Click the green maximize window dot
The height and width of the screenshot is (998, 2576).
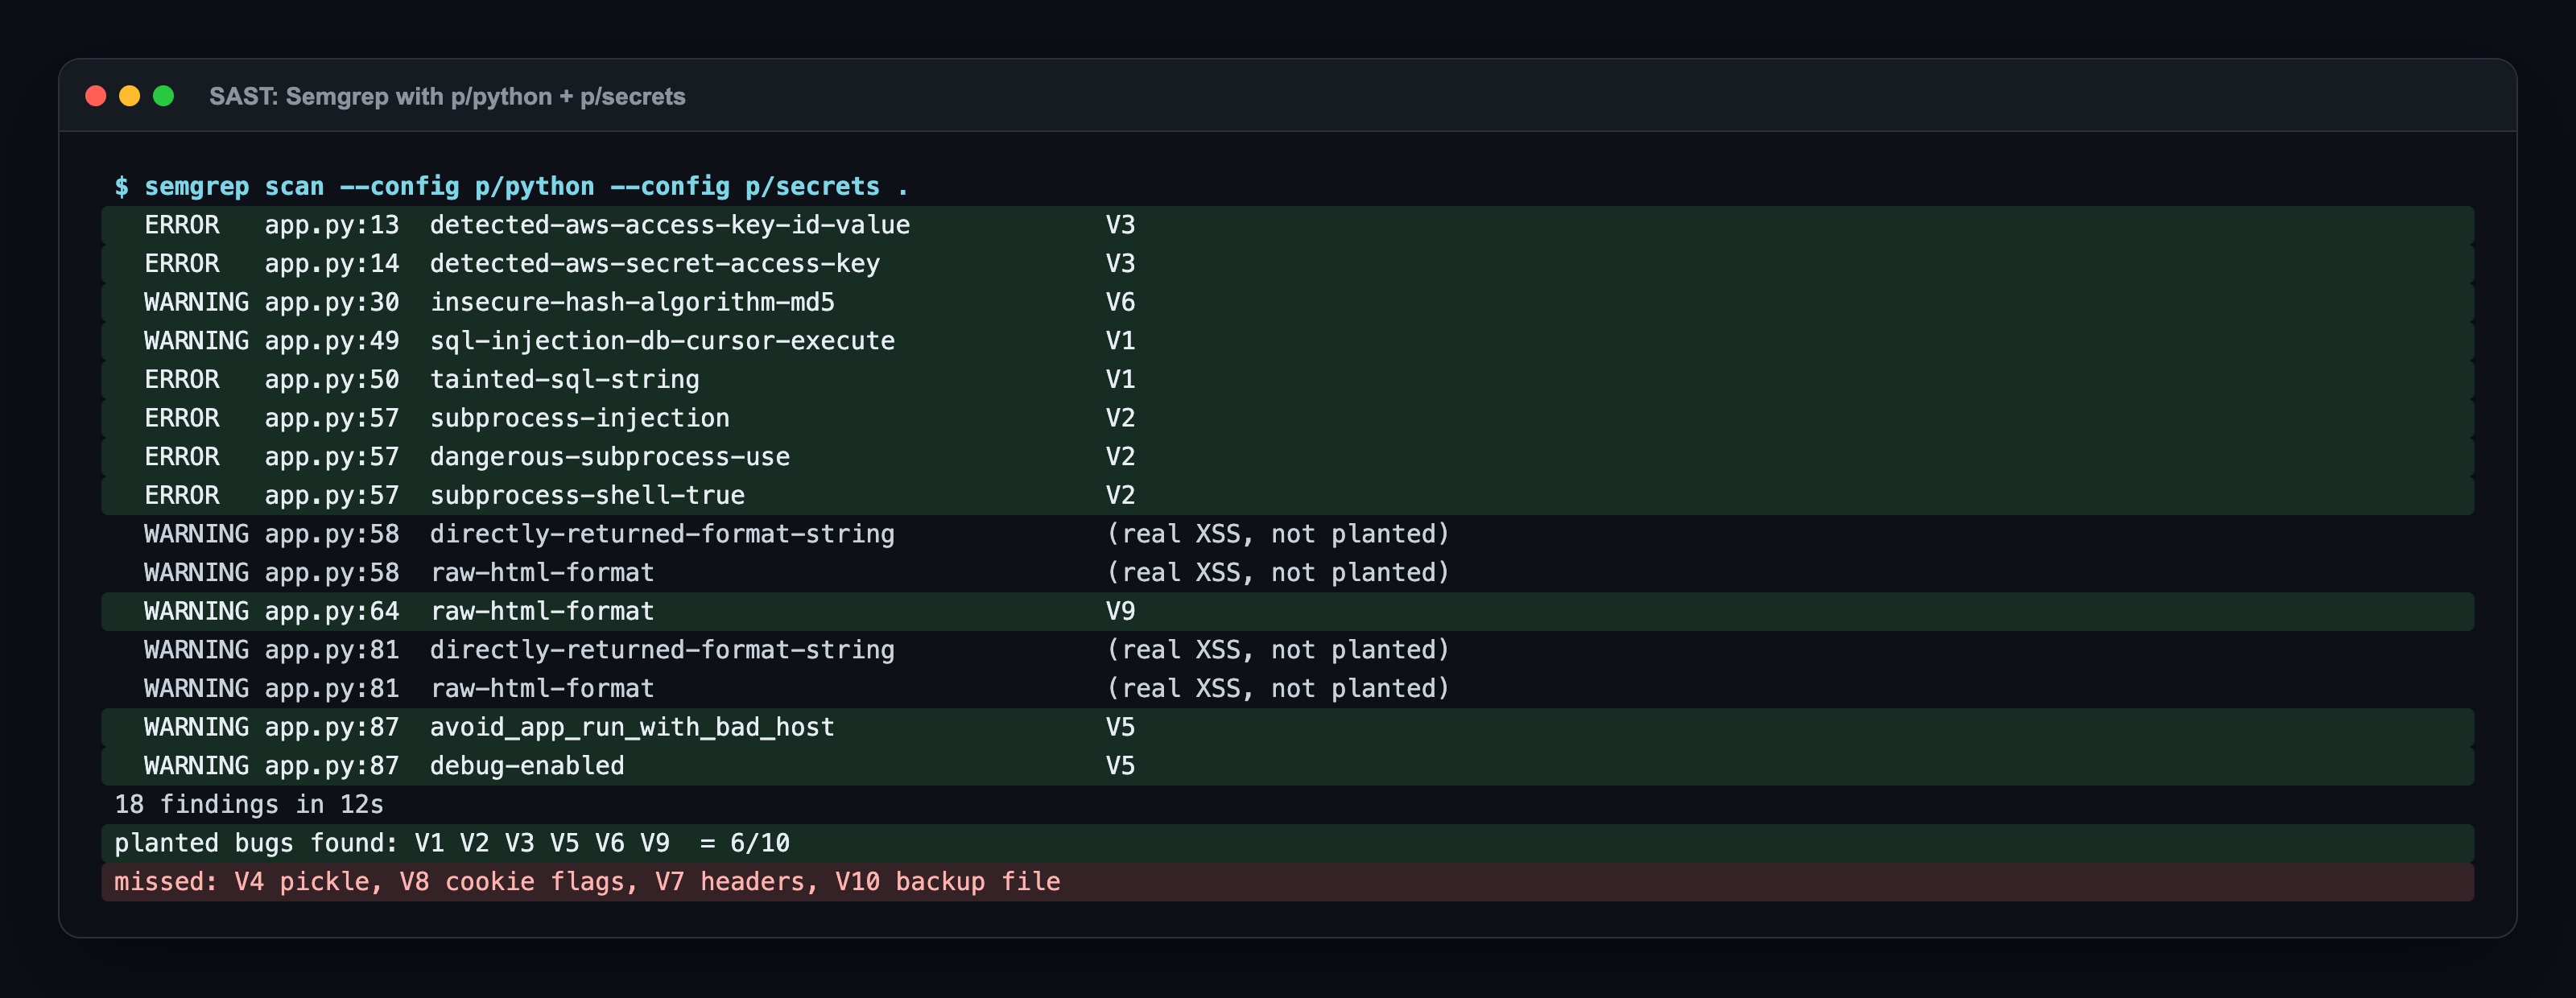pyautogui.click(x=164, y=96)
